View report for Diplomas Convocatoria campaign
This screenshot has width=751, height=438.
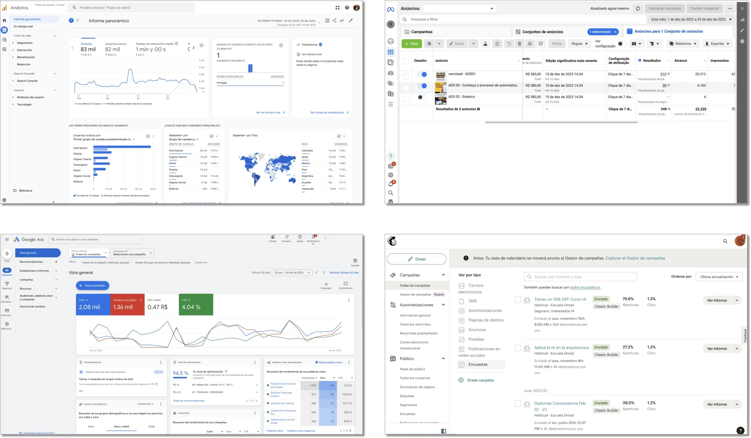click(x=717, y=404)
